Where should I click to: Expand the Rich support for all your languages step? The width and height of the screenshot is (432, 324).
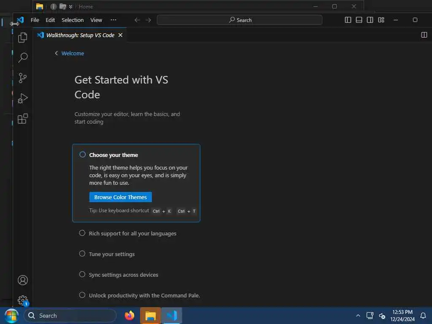pyautogui.click(x=132, y=233)
